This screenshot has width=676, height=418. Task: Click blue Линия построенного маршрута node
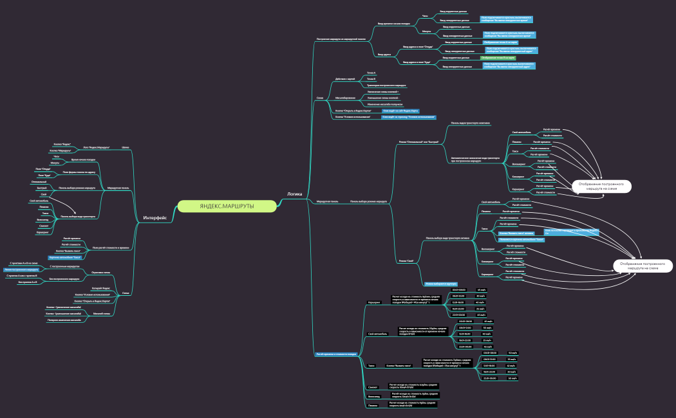21,269
